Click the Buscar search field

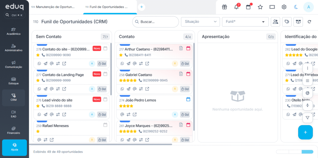click(x=156, y=22)
